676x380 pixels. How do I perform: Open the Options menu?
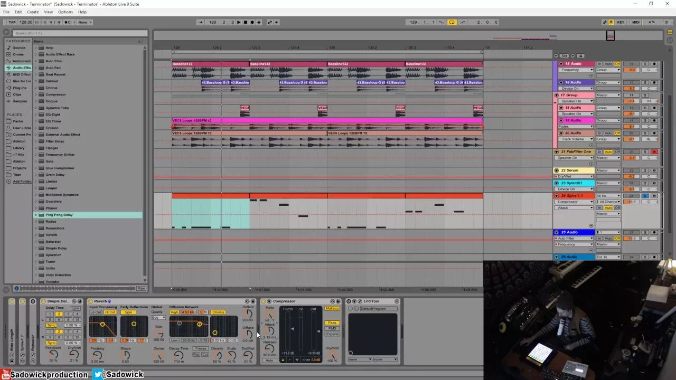tap(65, 12)
